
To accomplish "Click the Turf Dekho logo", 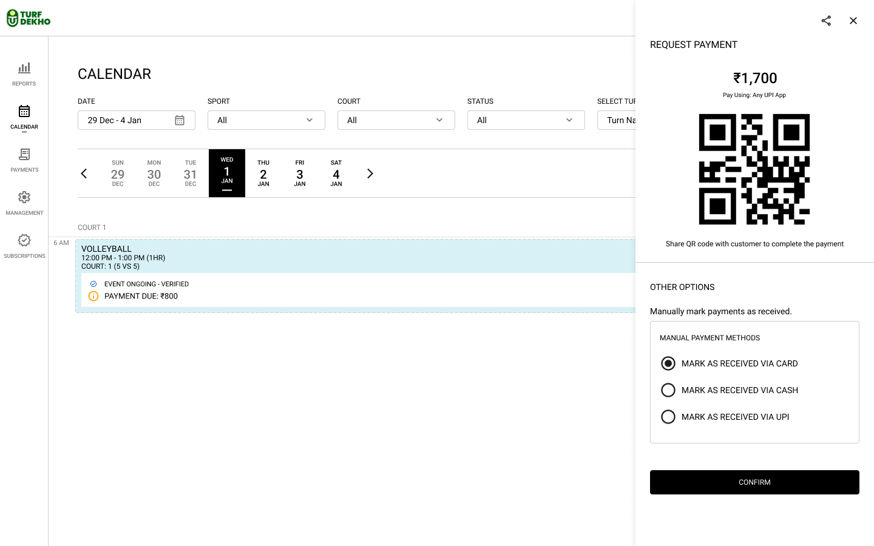I will pyautogui.click(x=29, y=18).
